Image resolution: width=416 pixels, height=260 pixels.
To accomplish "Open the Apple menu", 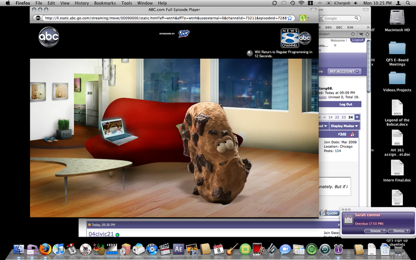I will (8, 3).
